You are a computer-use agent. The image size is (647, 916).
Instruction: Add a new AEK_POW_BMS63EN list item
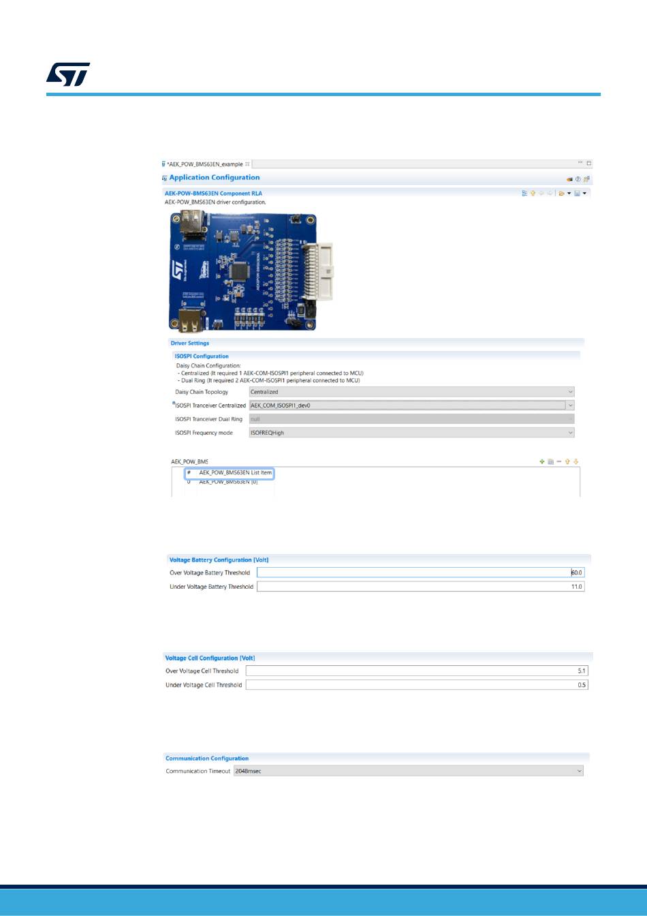point(542,461)
